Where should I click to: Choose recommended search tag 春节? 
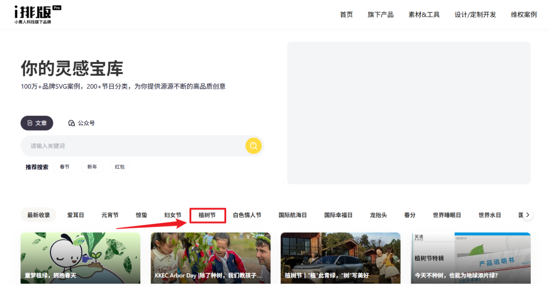[65, 167]
